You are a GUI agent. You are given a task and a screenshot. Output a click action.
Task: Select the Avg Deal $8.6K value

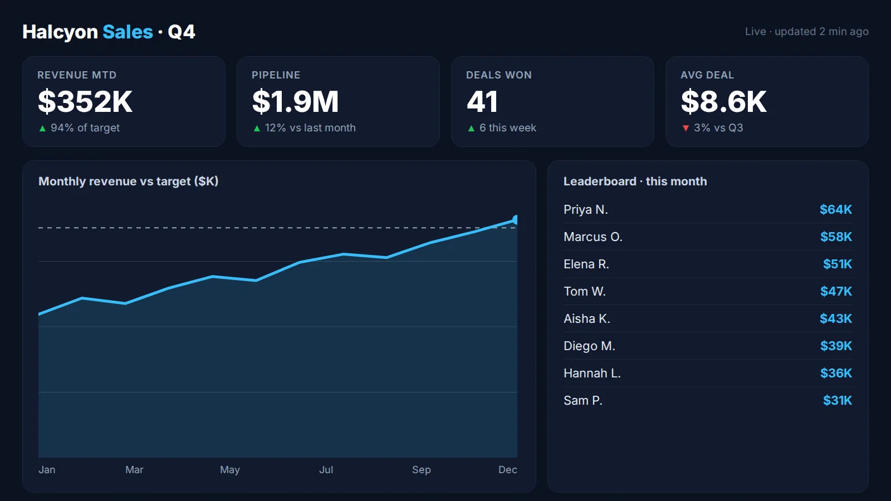tap(723, 102)
